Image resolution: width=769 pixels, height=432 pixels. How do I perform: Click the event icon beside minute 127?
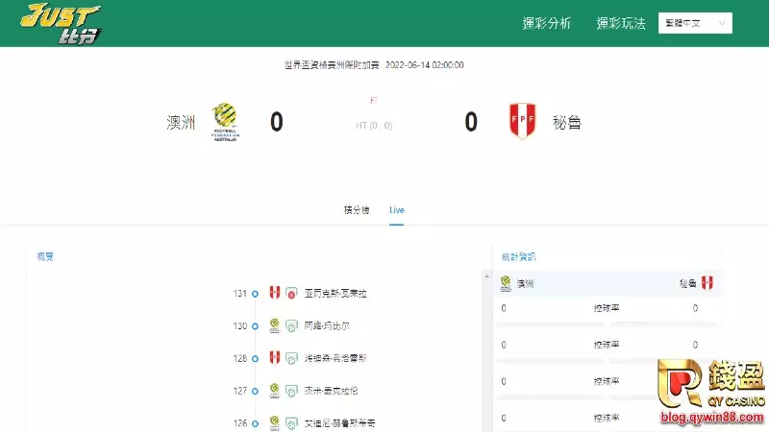291,391
